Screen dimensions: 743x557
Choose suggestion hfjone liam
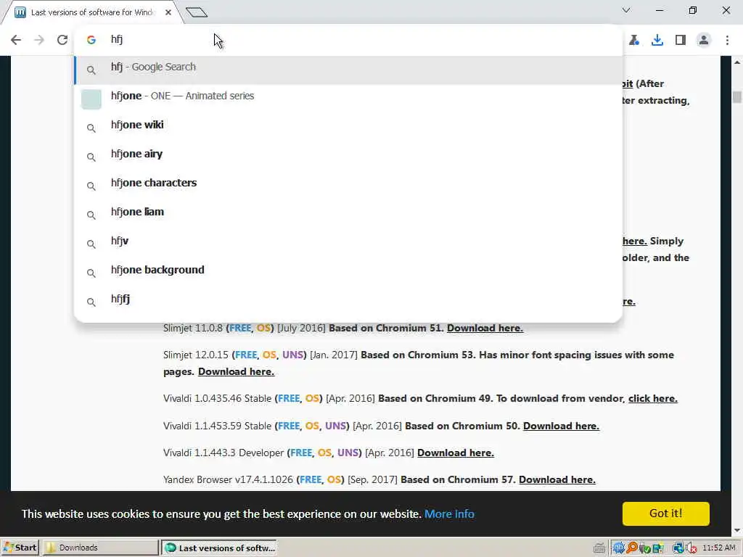(348, 215)
